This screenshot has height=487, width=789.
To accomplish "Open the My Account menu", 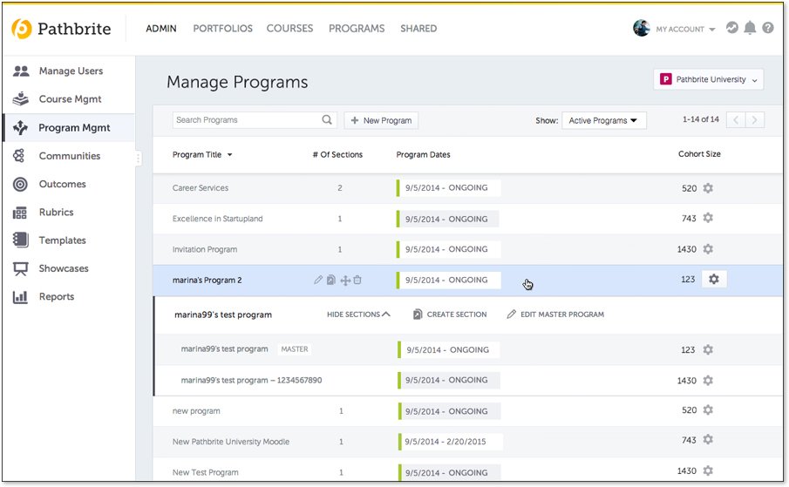I will click(685, 29).
